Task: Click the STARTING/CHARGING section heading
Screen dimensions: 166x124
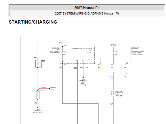Action: click(33, 22)
